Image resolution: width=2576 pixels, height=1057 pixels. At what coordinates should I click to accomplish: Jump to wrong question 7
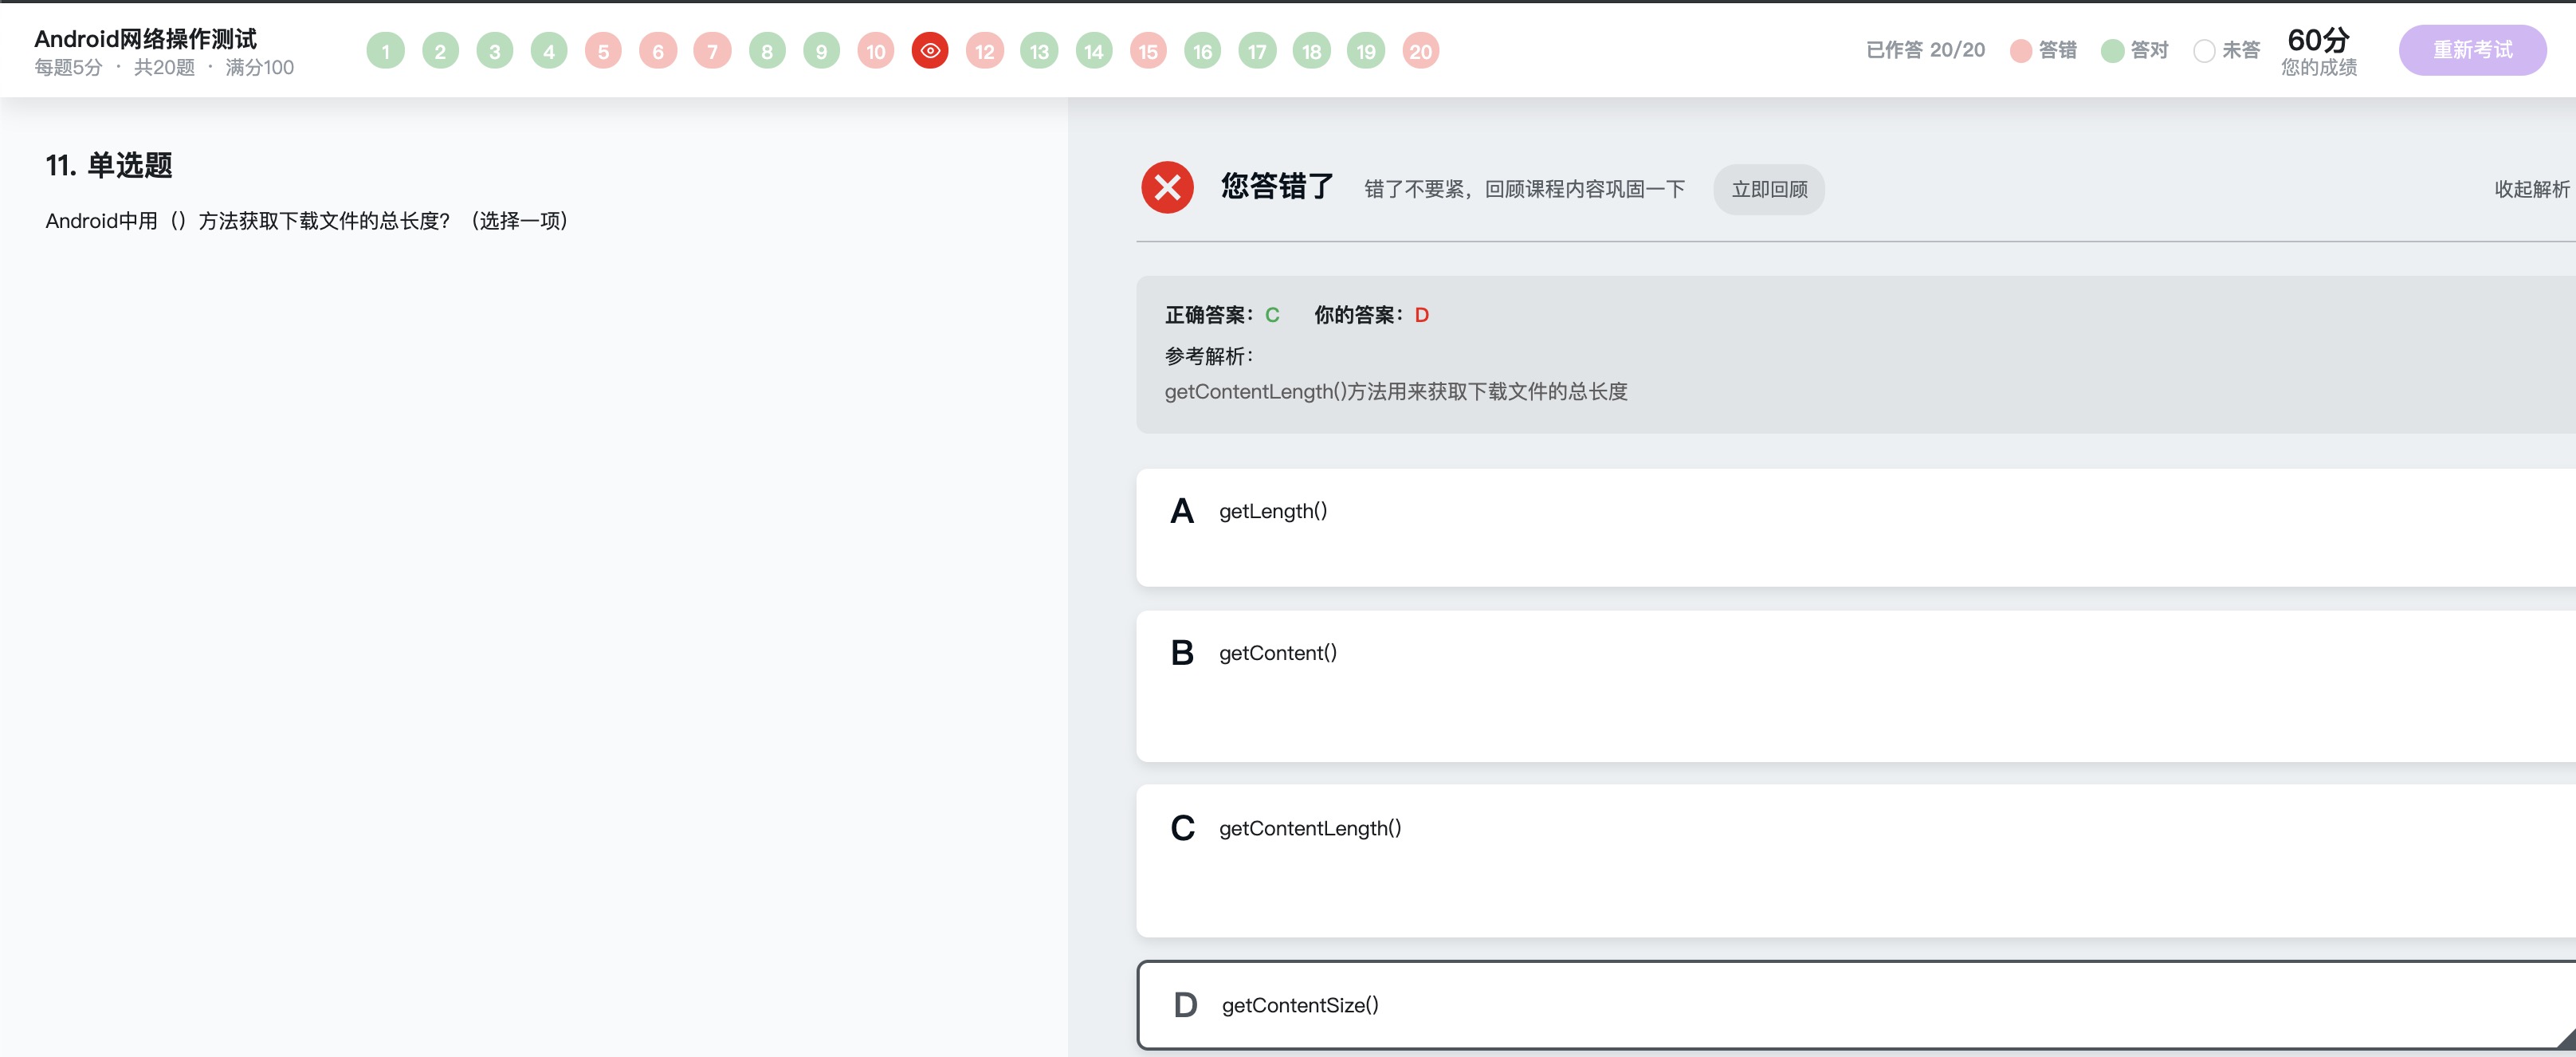tap(712, 51)
